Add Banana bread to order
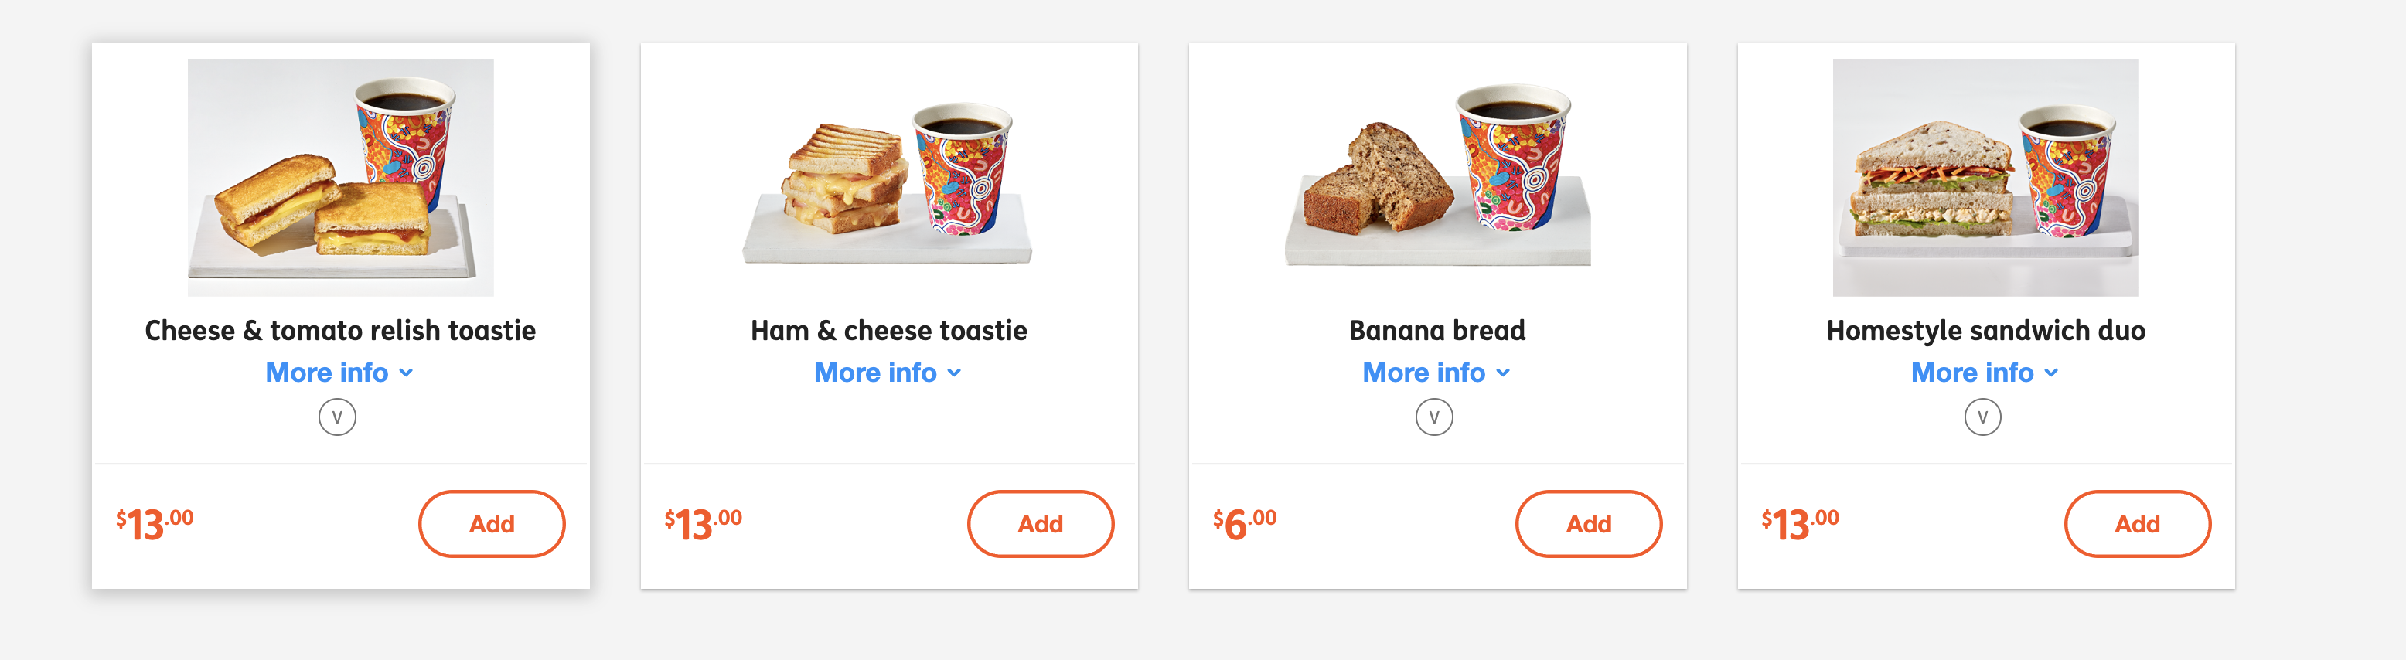The image size is (2406, 660). coord(1588,524)
